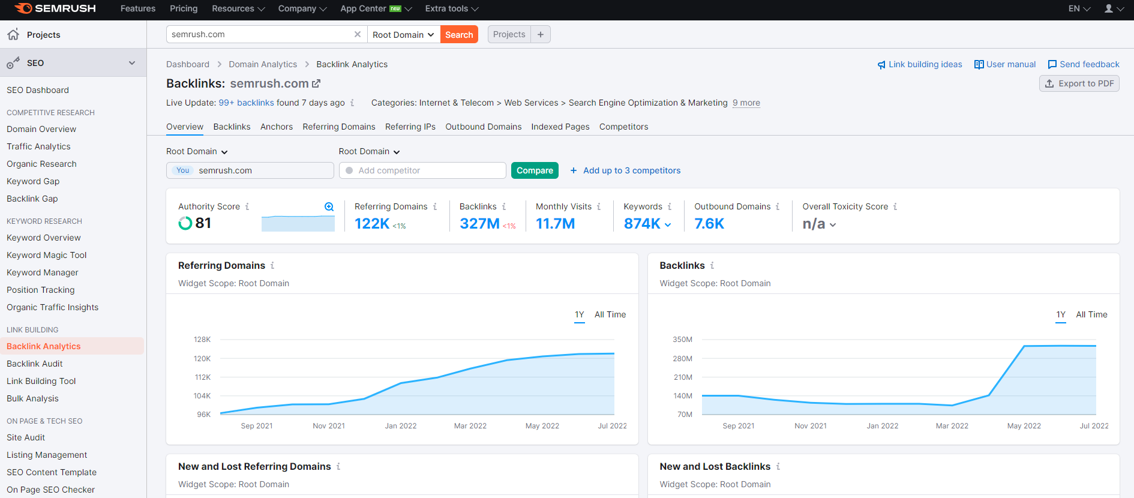Click the Backlinks metric info icon

click(x=504, y=206)
